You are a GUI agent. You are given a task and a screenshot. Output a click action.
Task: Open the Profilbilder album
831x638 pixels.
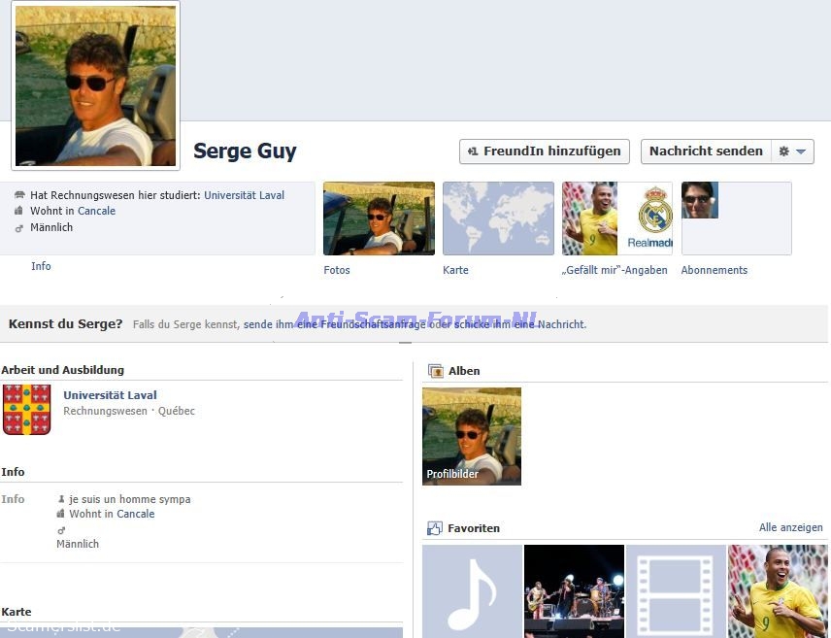[x=472, y=436]
